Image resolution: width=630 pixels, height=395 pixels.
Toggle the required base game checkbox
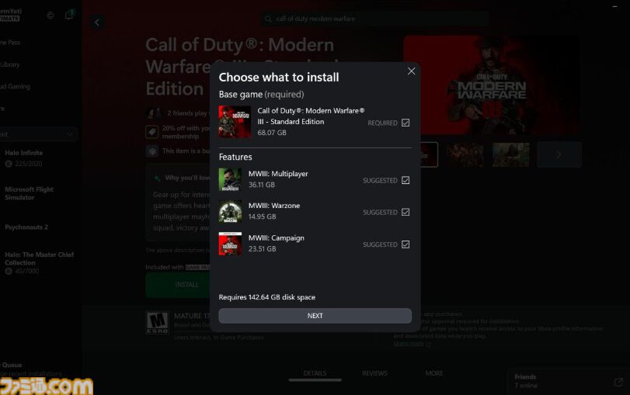[x=405, y=123]
